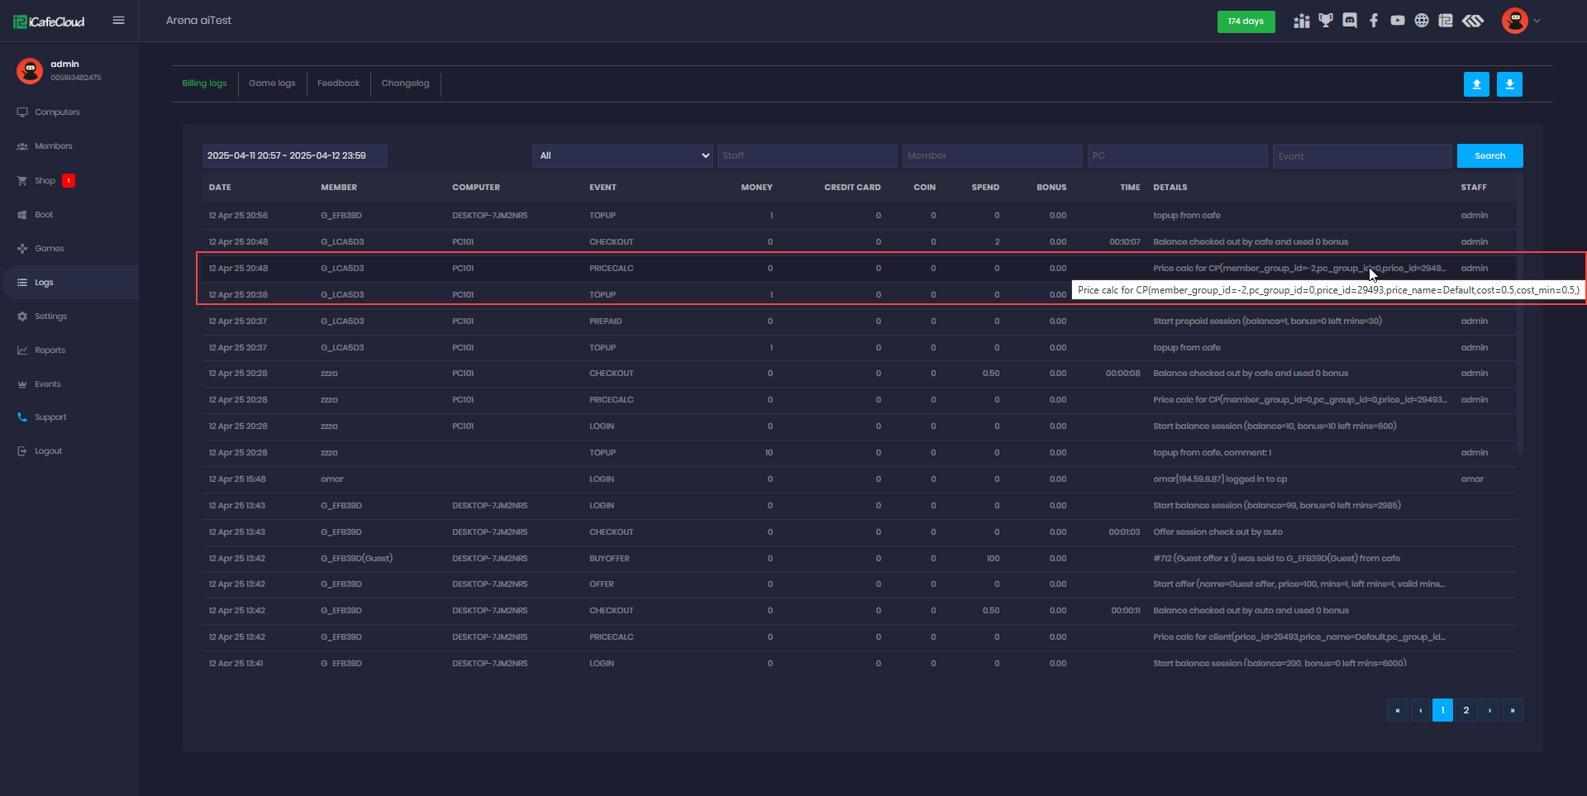
Task: Open the Discord icon in header
Action: 1350,21
